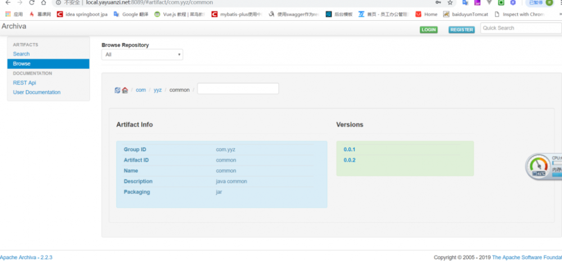The image size is (562, 261).
Task: Select Browse in the sidebar
Action: [48, 63]
